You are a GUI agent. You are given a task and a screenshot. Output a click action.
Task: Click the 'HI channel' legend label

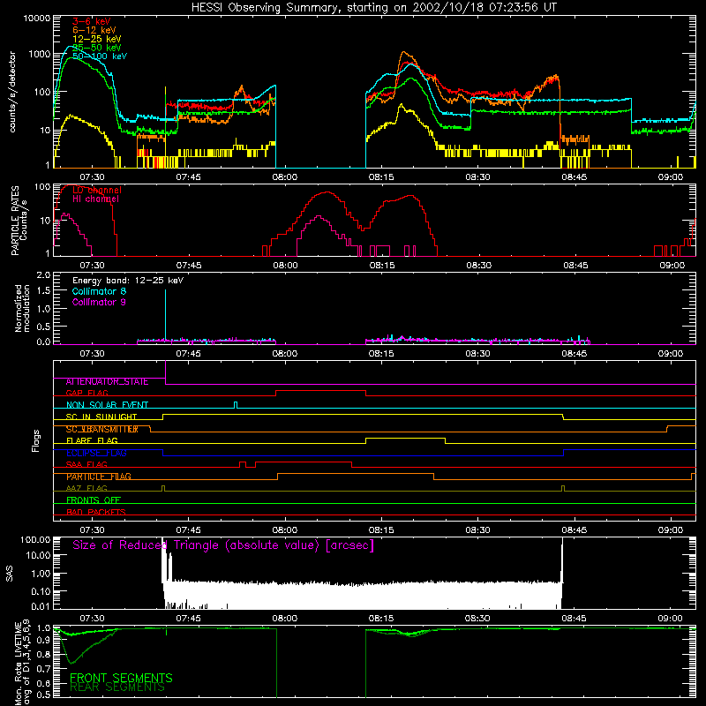96,199
